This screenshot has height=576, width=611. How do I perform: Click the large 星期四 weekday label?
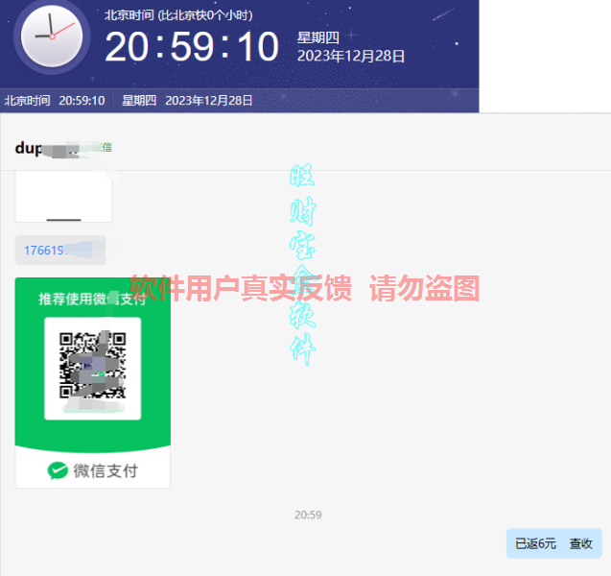click(x=318, y=36)
